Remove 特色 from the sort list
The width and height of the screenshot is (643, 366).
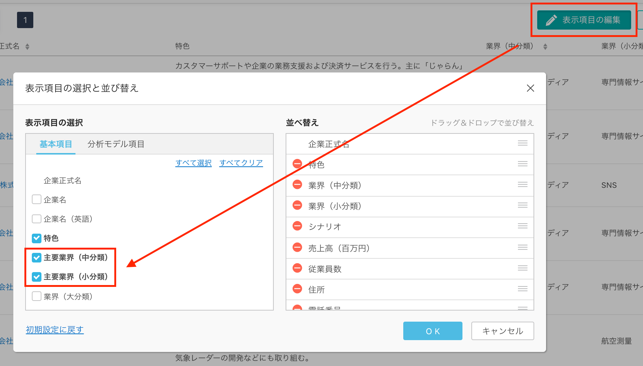coord(297,164)
